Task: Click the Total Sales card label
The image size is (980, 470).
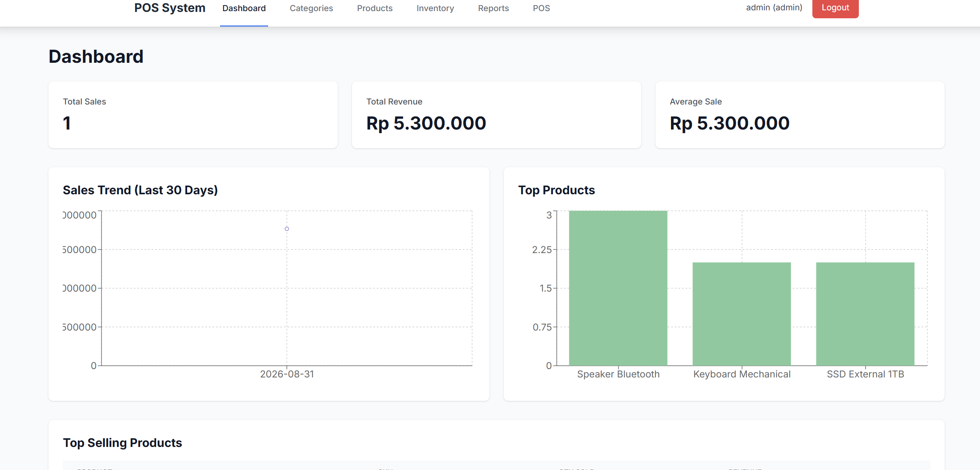Action: click(x=84, y=102)
